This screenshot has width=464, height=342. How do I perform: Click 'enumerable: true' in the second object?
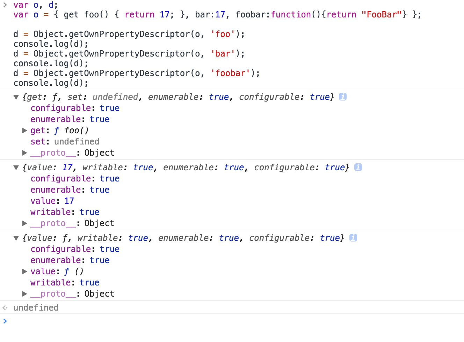[x=70, y=190]
